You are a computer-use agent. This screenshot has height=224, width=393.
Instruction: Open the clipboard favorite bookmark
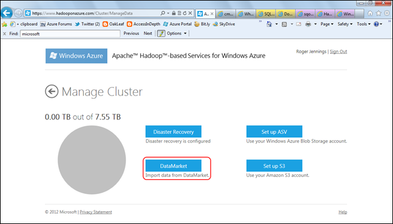point(23,24)
